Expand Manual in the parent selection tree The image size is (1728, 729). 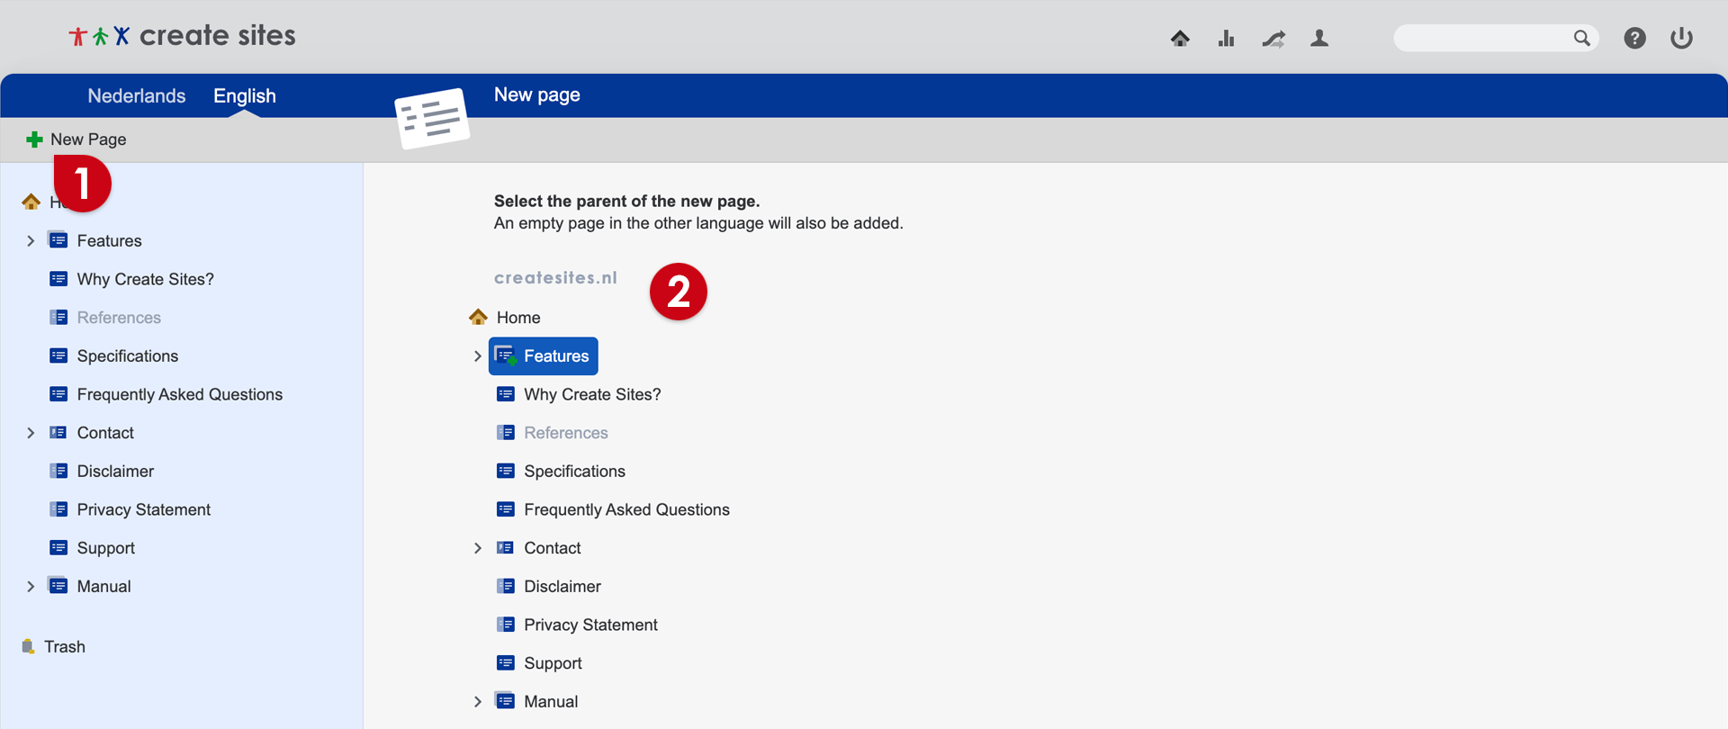tap(478, 702)
